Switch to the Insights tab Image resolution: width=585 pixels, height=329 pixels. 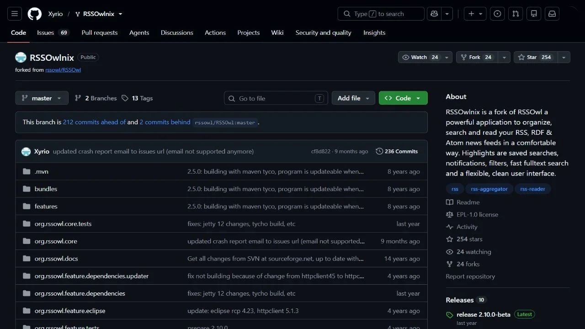point(374,33)
